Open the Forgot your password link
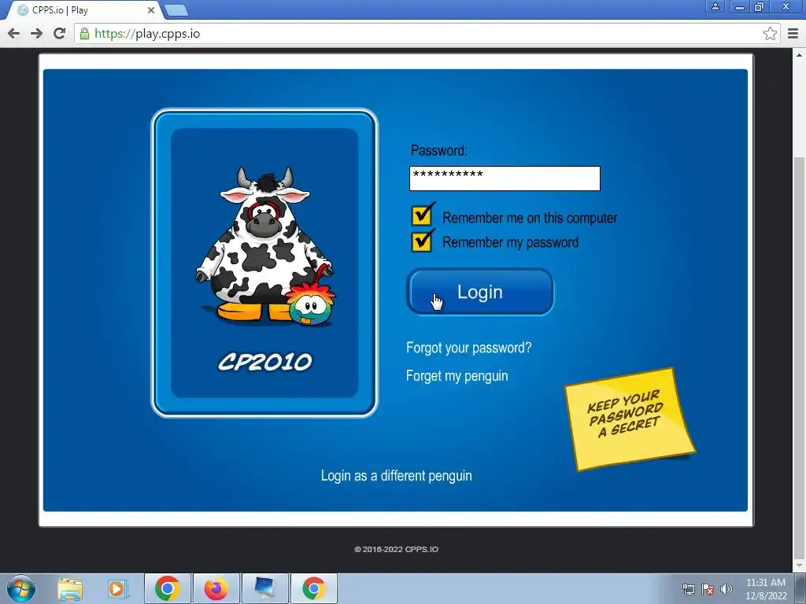 [468, 348]
